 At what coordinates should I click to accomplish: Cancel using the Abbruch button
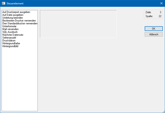(153, 34)
